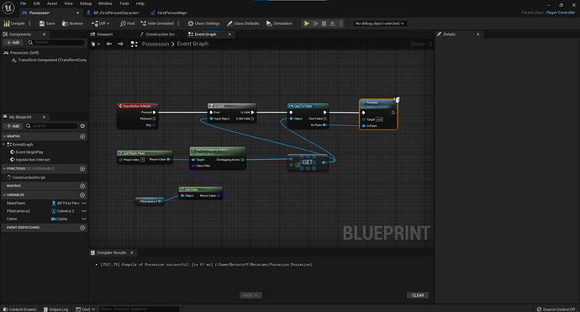Viewport: 580px width, 312px height.
Task: Play the level with green Play button
Action: [x=307, y=24]
